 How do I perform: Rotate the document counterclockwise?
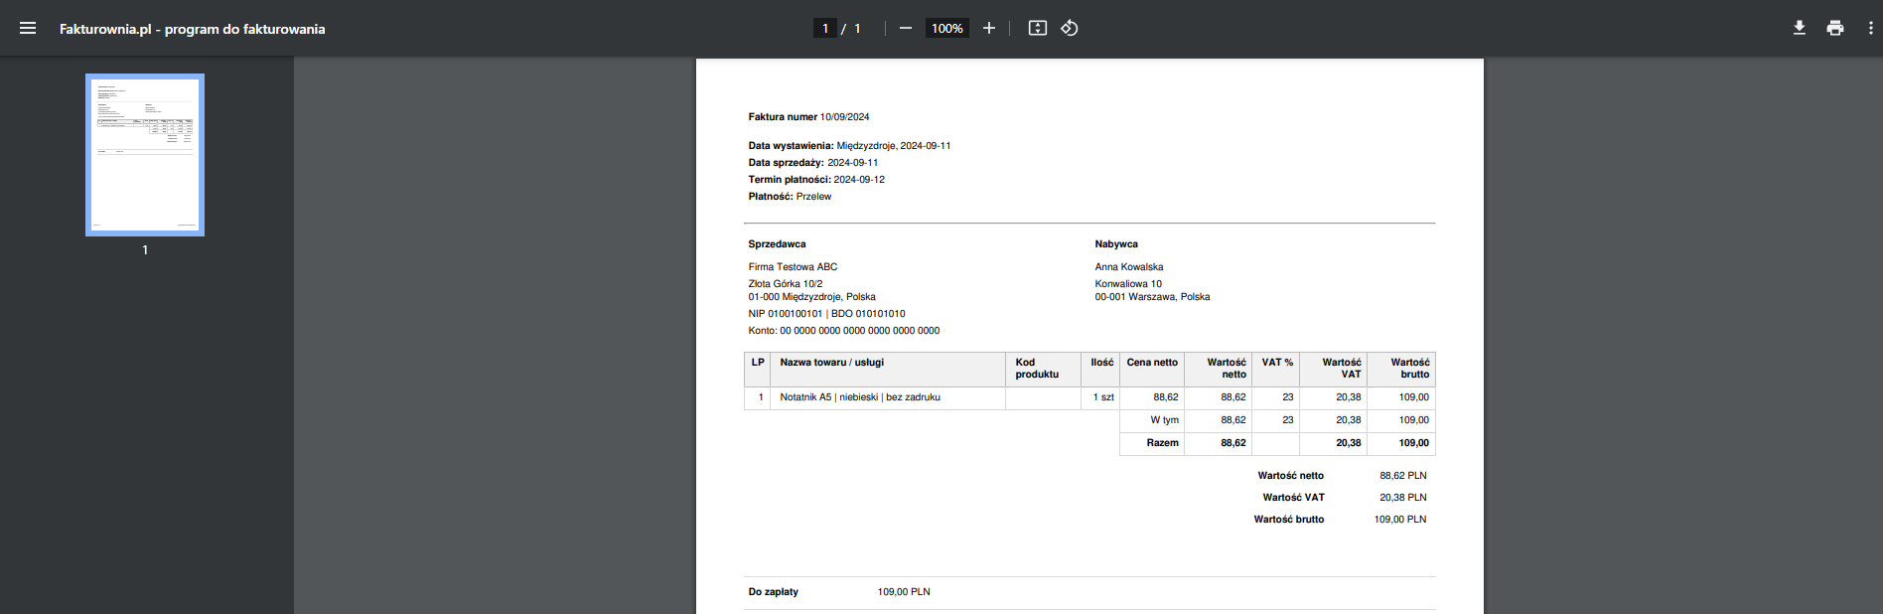(1070, 28)
